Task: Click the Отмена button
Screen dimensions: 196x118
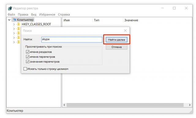Action: [116, 47]
